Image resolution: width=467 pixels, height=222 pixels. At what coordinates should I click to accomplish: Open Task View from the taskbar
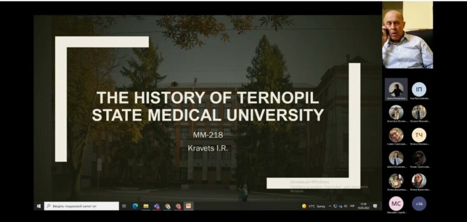(124, 206)
